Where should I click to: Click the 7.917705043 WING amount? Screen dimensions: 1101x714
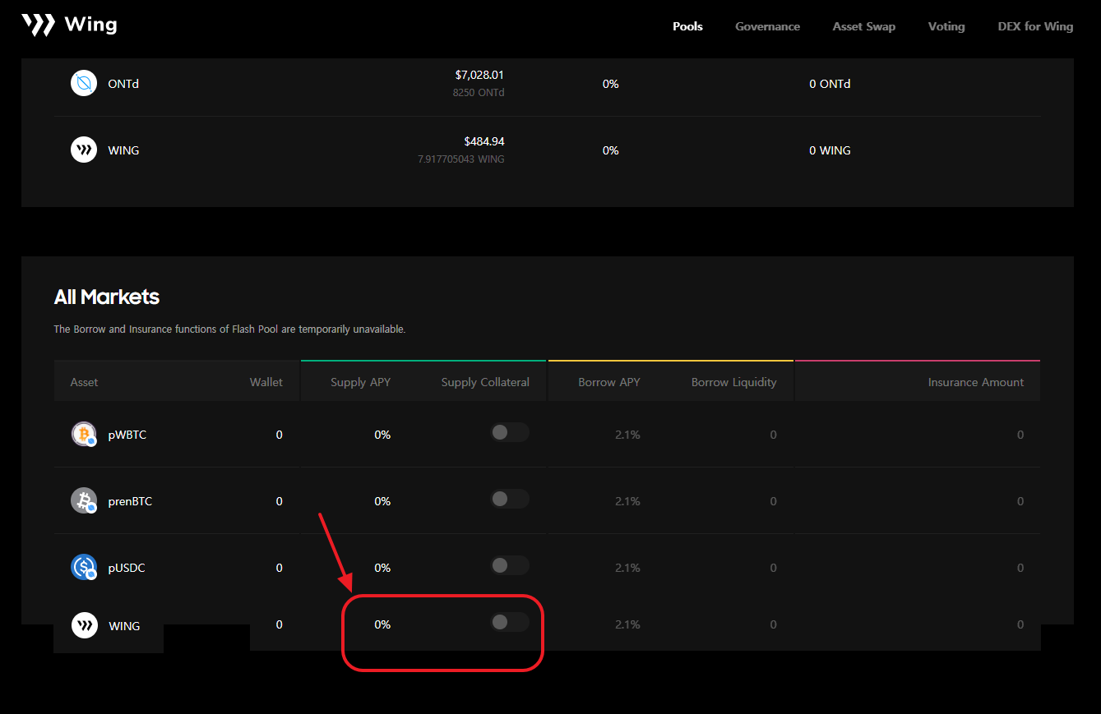(461, 159)
